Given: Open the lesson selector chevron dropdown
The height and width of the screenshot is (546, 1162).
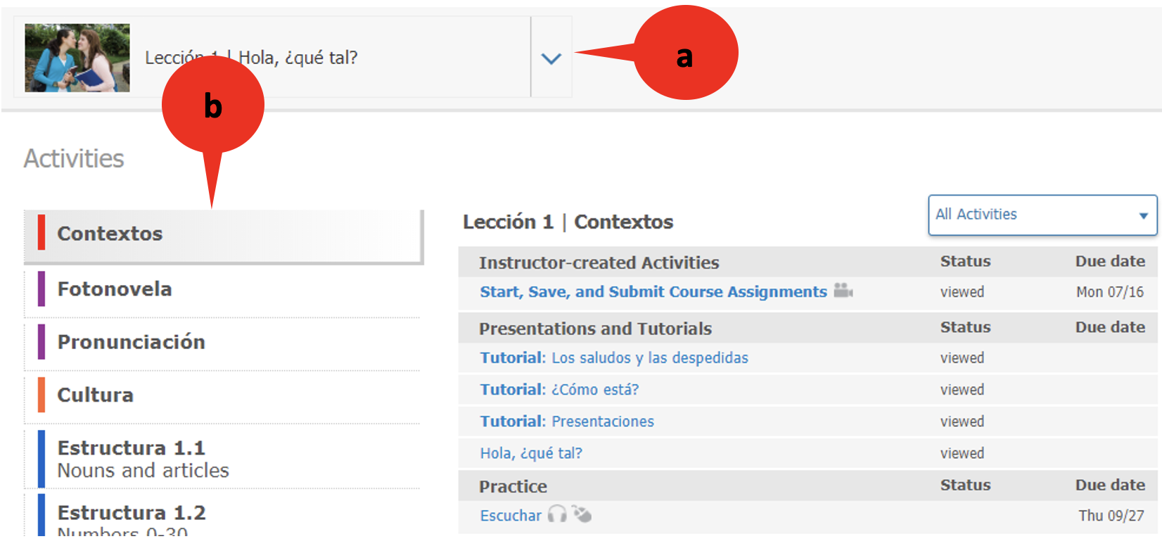Looking at the screenshot, I should [551, 58].
